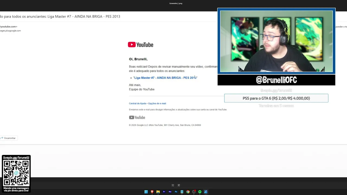Click the 'Até mais,' closing line

point(135,85)
